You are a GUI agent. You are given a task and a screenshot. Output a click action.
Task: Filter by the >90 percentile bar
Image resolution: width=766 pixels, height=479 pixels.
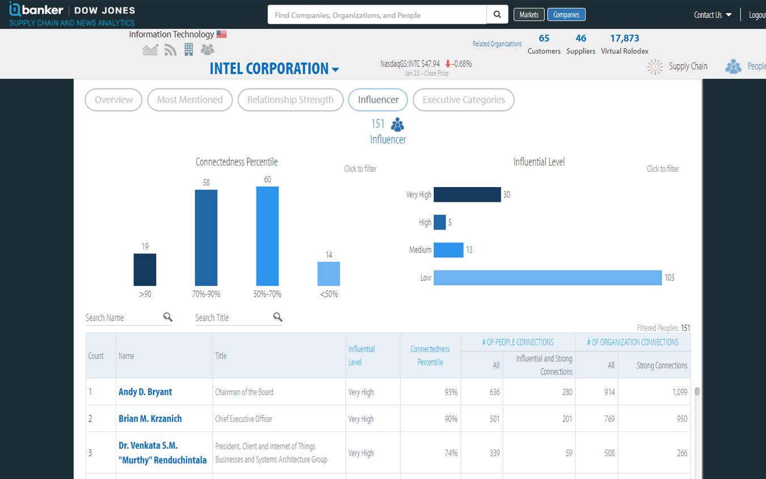point(145,269)
